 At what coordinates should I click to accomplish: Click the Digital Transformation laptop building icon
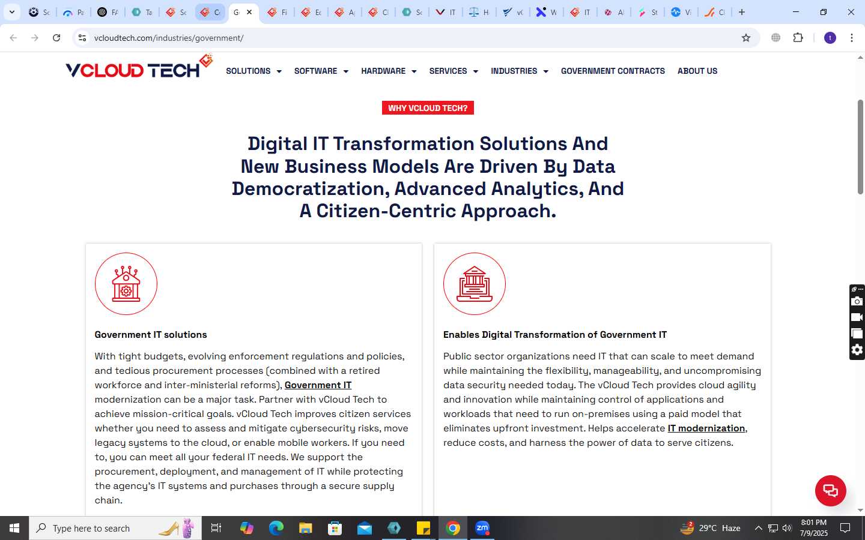(475, 284)
